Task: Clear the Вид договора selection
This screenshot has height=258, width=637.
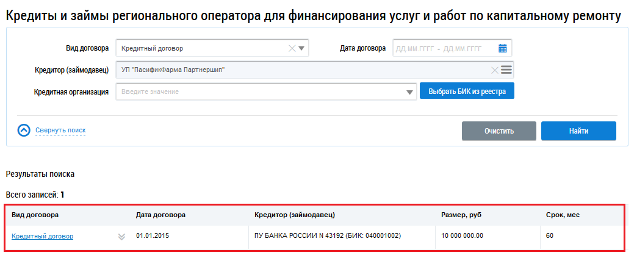Action: pyautogui.click(x=291, y=48)
